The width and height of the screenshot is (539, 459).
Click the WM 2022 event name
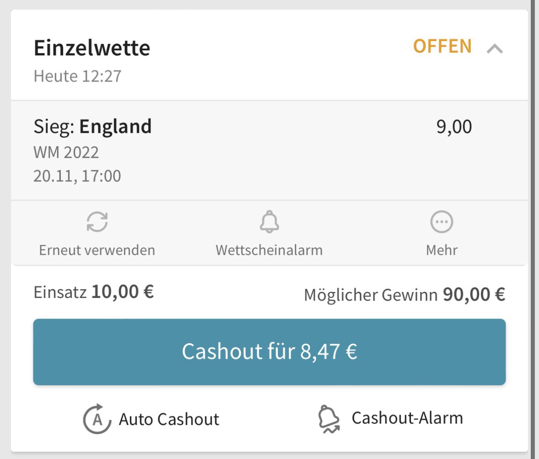pyautogui.click(x=66, y=152)
